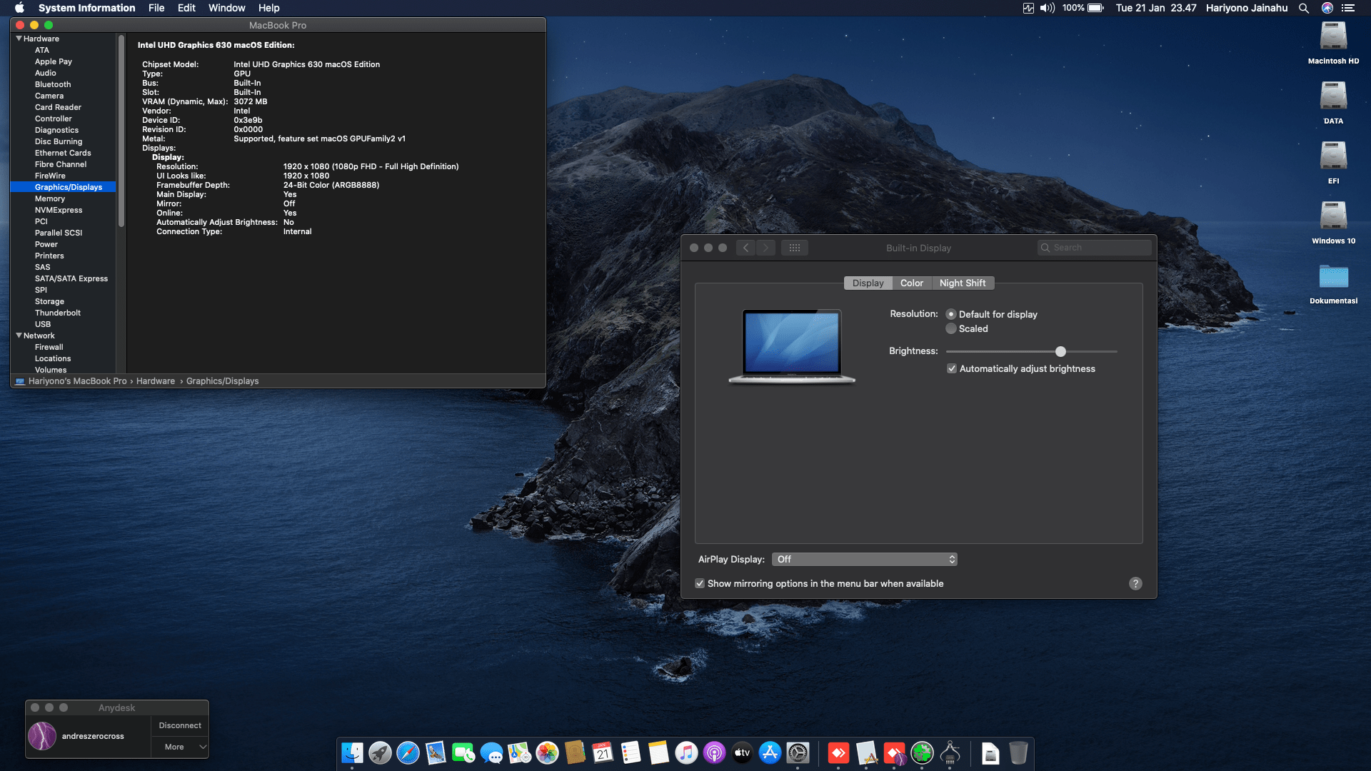
Task: Select Thunderbolt in the Hardware list
Action: coord(58,313)
